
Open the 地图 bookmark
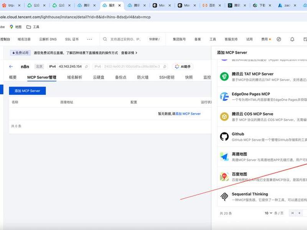(x=16, y=27)
